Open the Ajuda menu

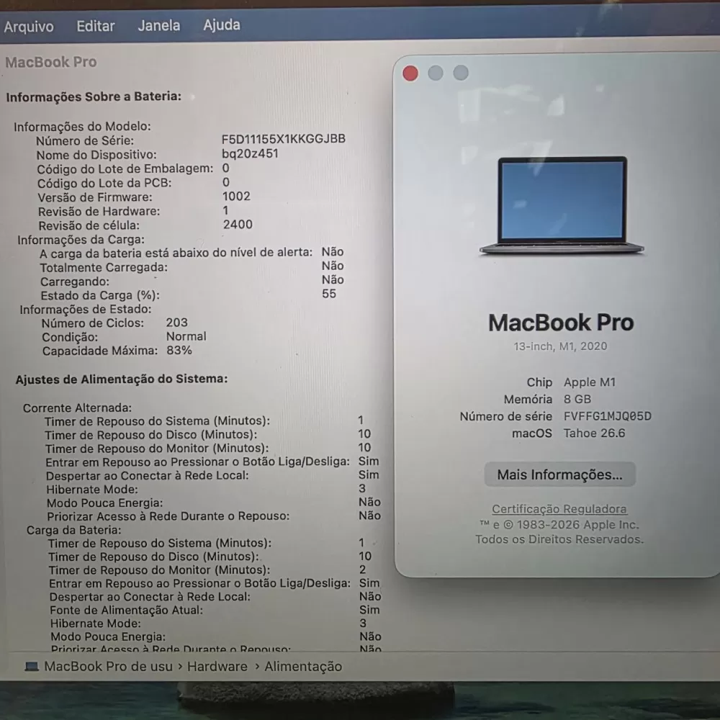pos(222,24)
